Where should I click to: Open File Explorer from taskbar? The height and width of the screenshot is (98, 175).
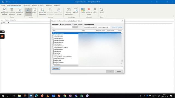(x=19, y=96)
